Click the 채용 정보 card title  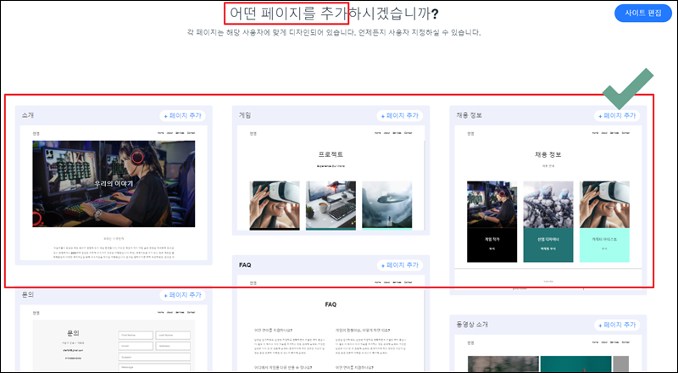470,115
